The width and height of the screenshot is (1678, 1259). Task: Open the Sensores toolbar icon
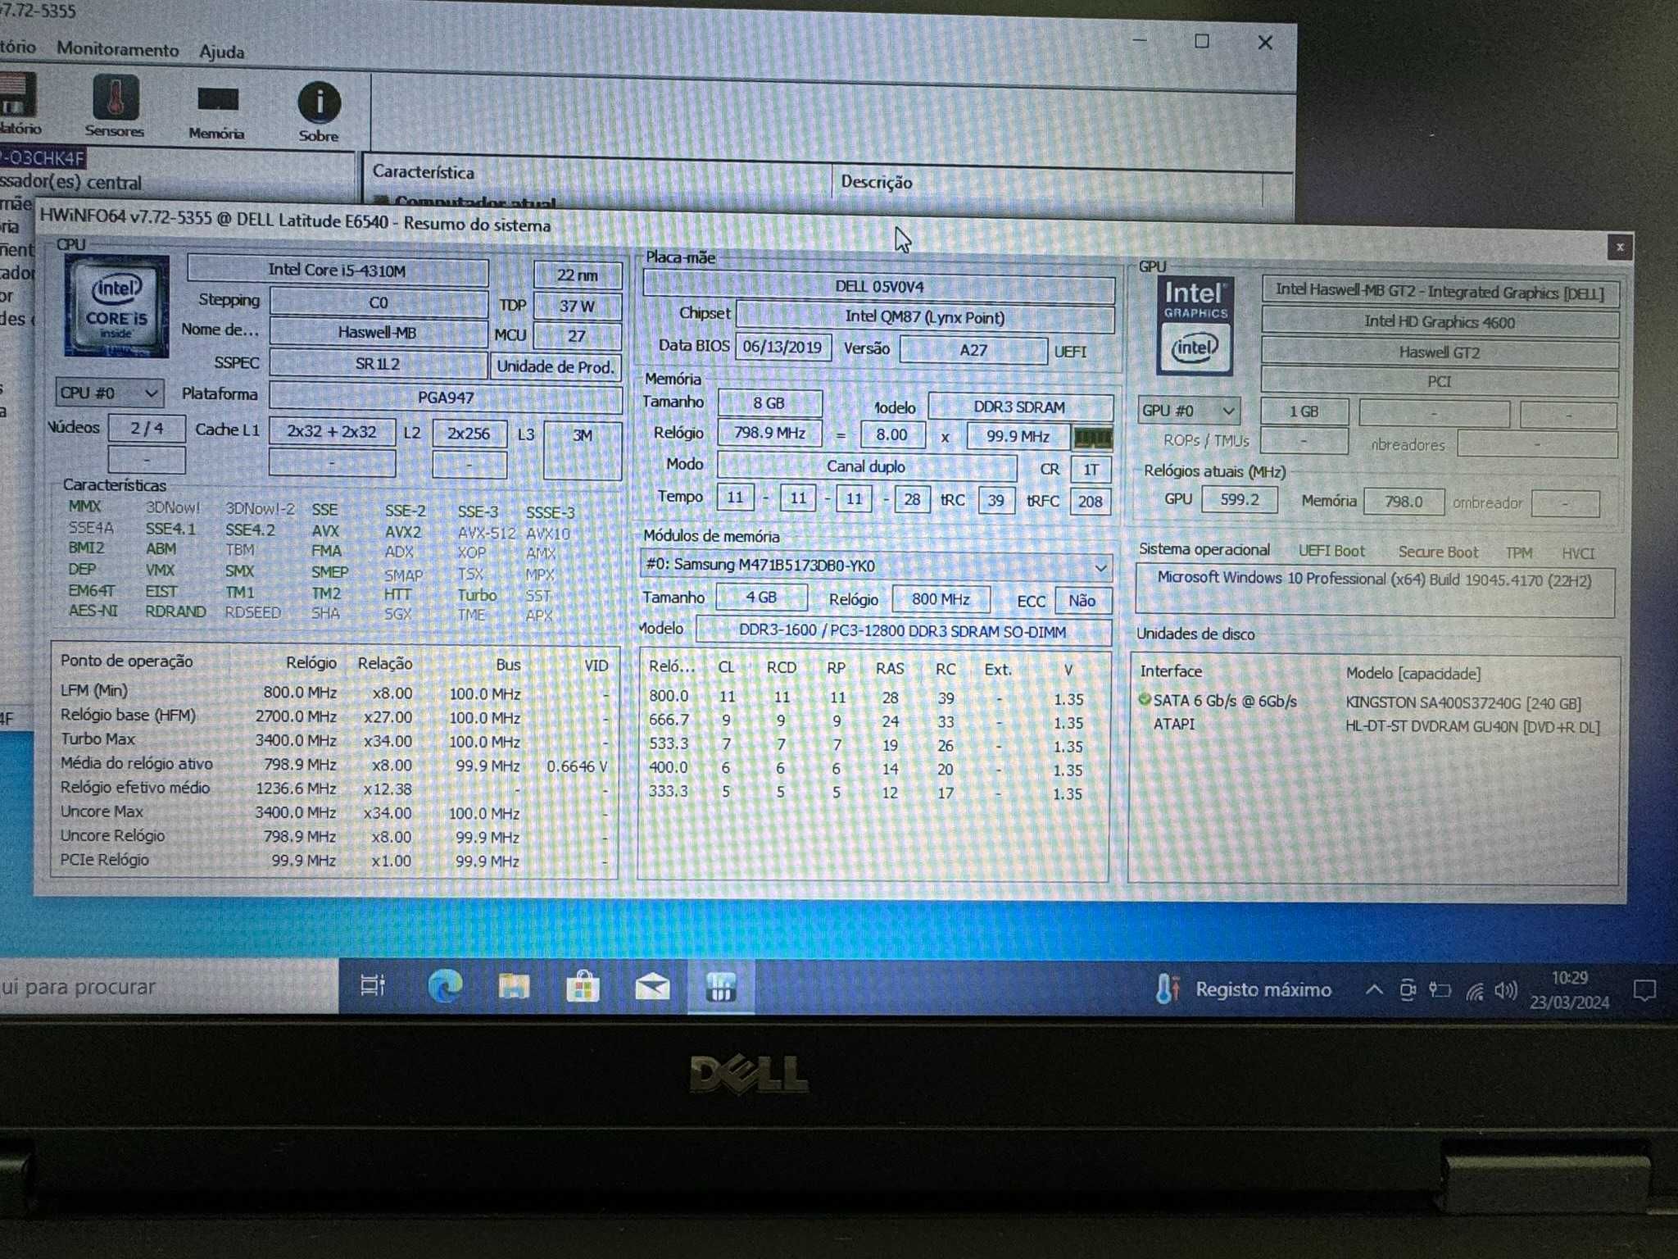tap(114, 106)
